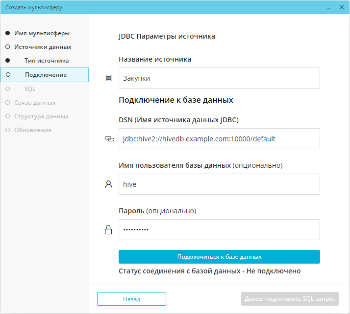Click the chain link icon beside DSN

[x=109, y=139]
